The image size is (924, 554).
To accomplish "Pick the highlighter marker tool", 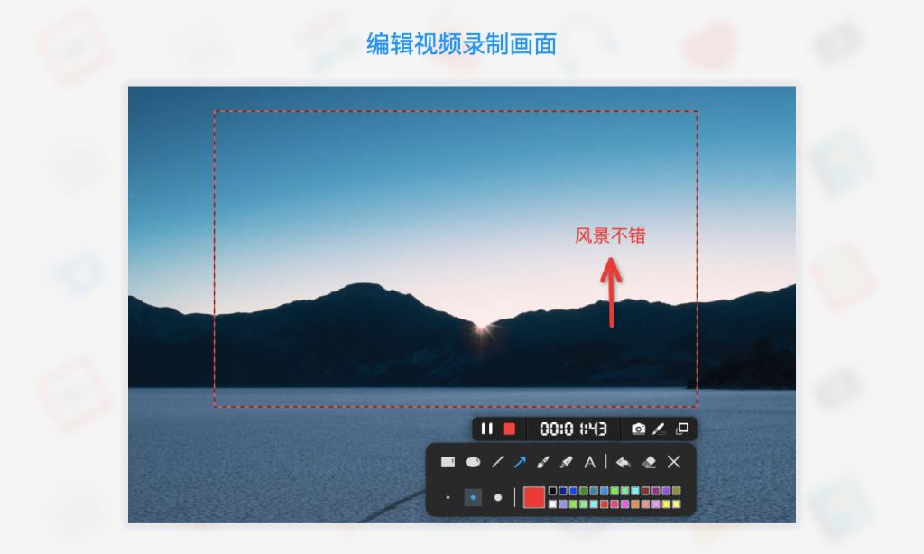I will [x=567, y=462].
